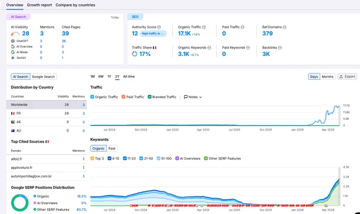Open the allbiz.fr cited source
The width and height of the screenshot is (360, 214).
click(16, 159)
